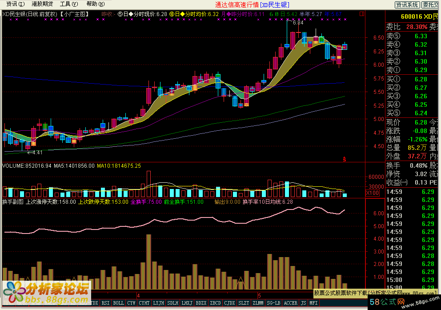Click the 买① price 6.28
Screen dimensions: 441x310
[421, 79]
